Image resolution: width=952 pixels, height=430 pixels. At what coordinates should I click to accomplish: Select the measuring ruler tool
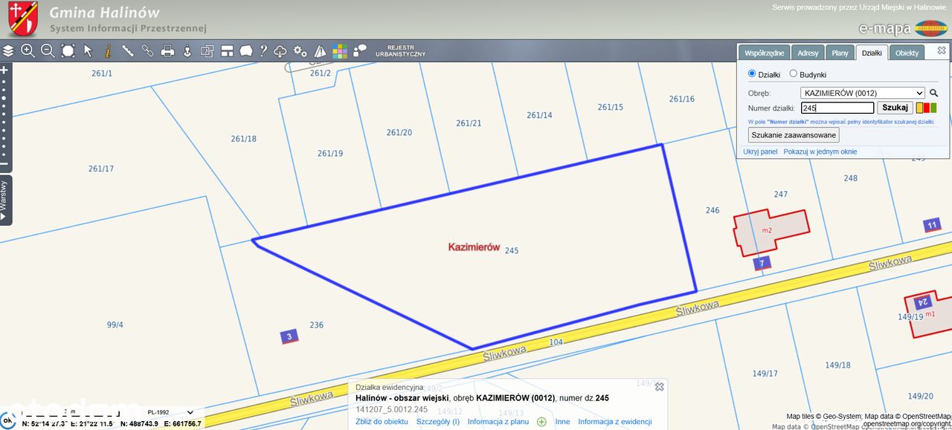pyautogui.click(x=128, y=51)
